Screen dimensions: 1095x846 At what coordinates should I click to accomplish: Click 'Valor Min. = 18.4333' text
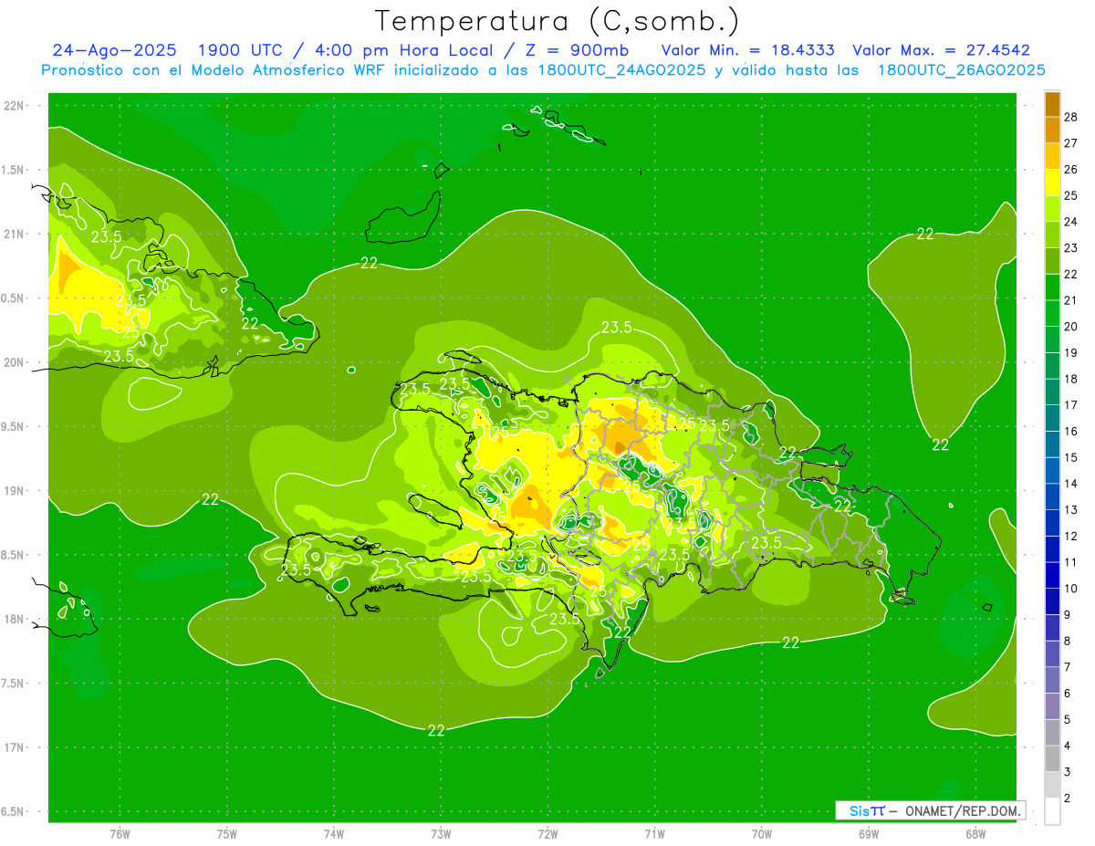pos(747,50)
